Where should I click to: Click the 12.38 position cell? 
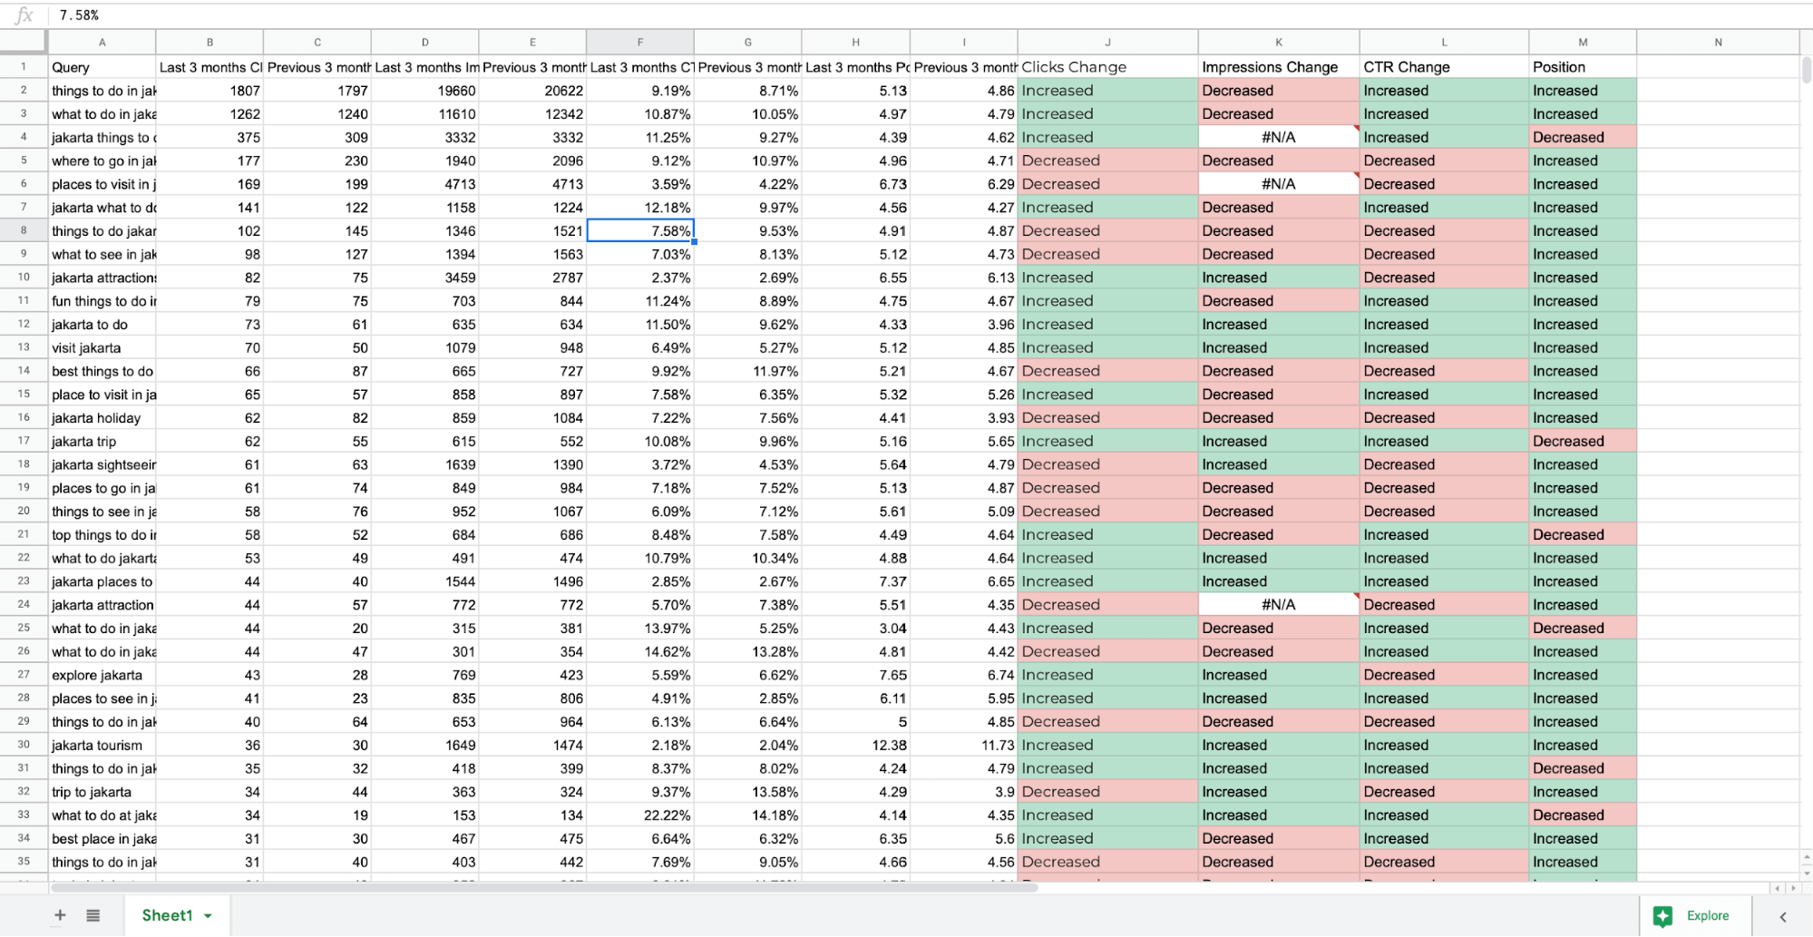point(855,746)
